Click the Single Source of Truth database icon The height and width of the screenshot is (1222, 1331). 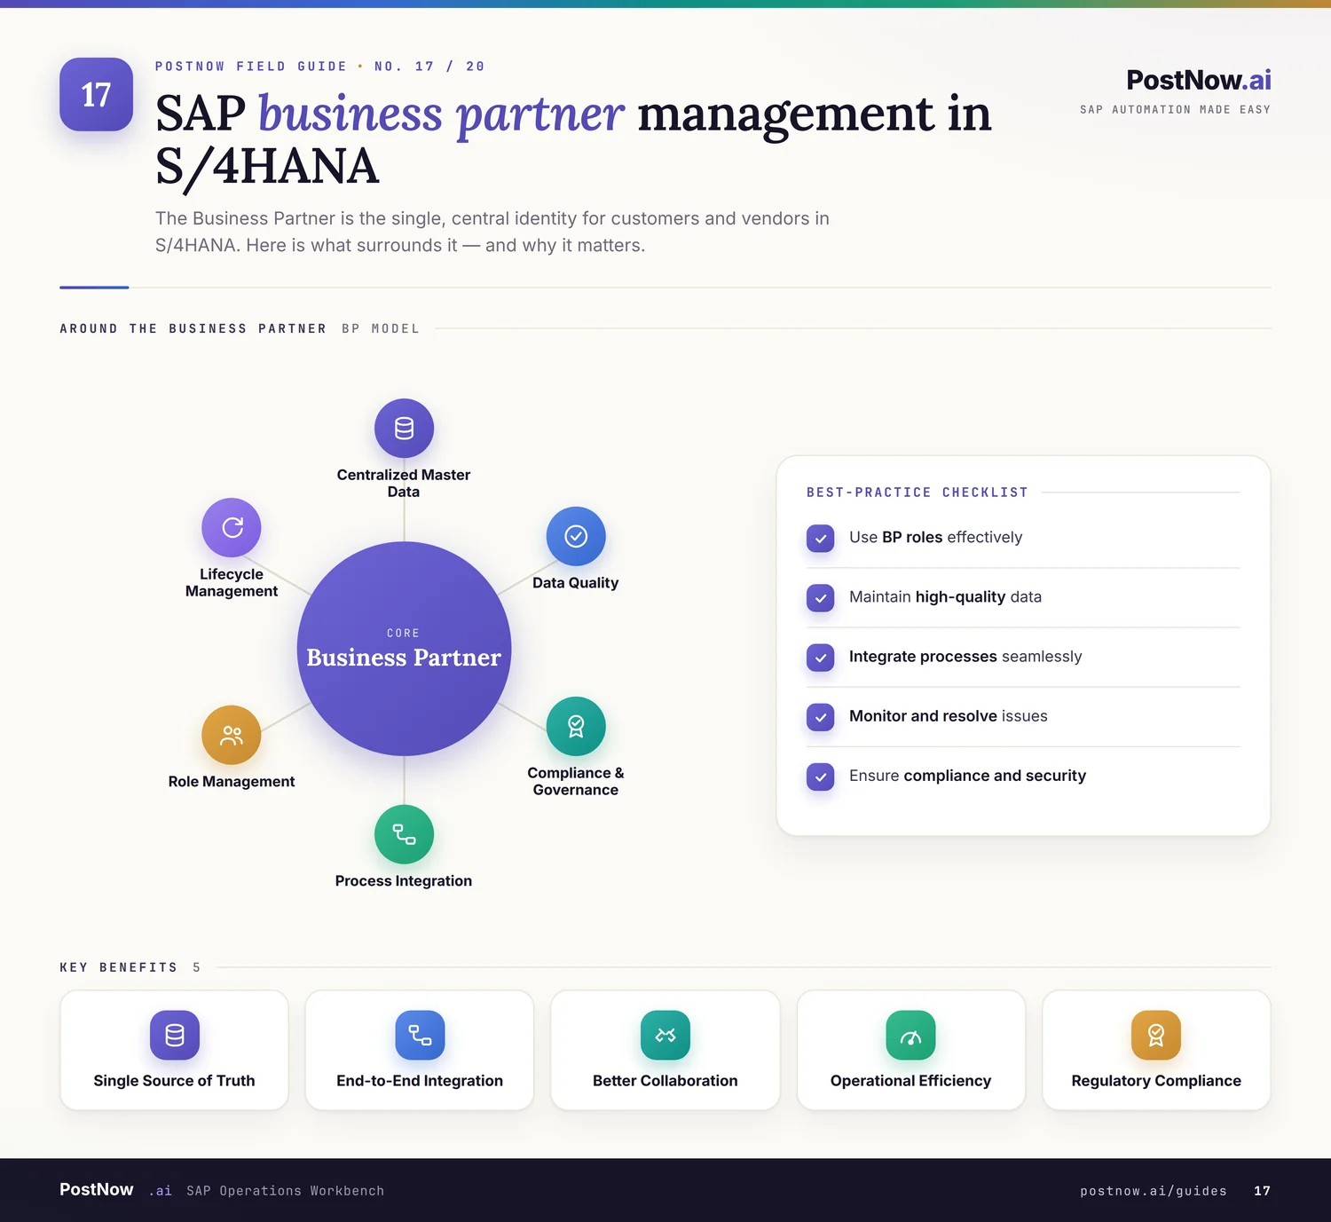coord(175,1035)
